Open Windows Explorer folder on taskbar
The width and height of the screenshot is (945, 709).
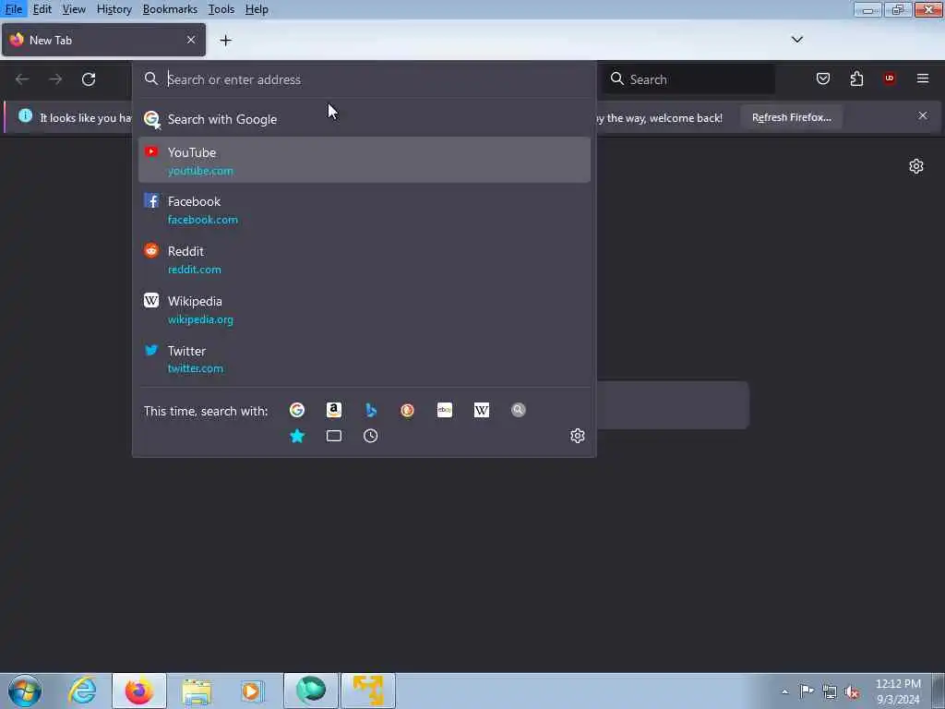tap(197, 691)
